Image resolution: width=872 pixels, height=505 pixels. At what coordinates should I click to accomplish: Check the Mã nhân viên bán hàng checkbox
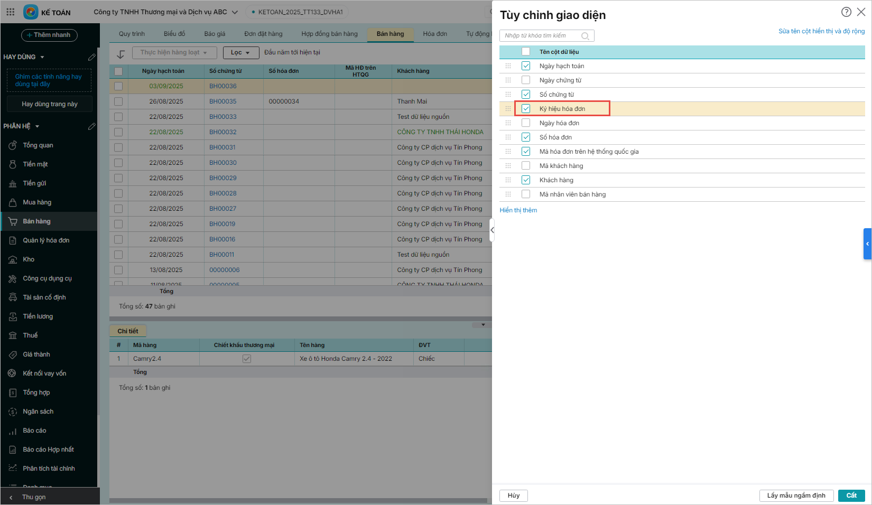(526, 194)
